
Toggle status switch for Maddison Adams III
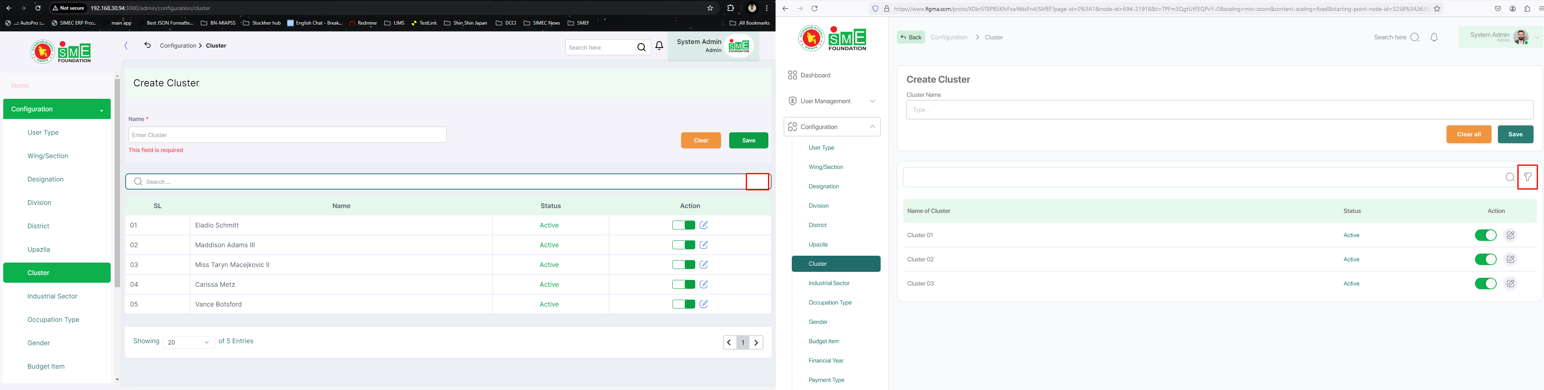pyautogui.click(x=683, y=245)
